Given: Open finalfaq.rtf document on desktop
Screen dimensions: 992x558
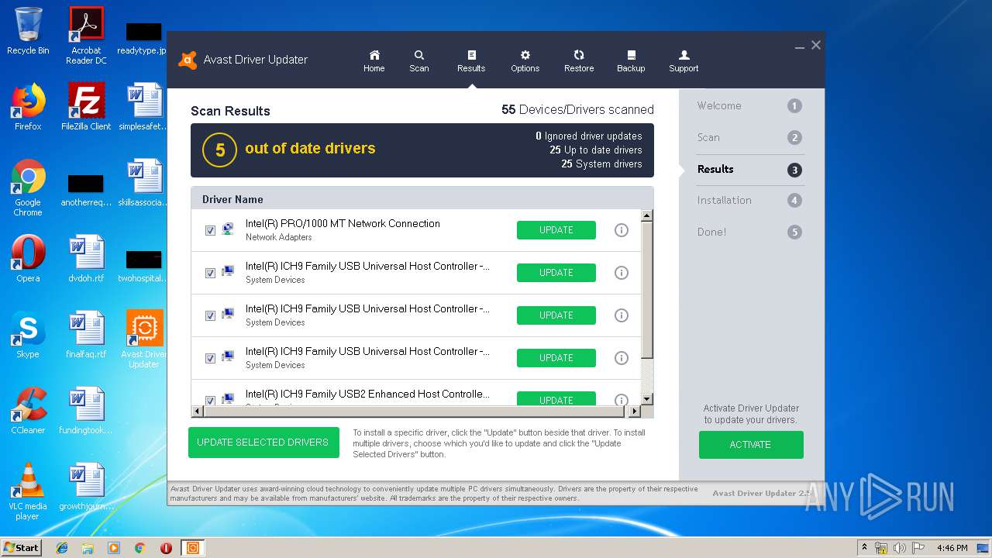Looking at the screenshot, I should click(86, 335).
